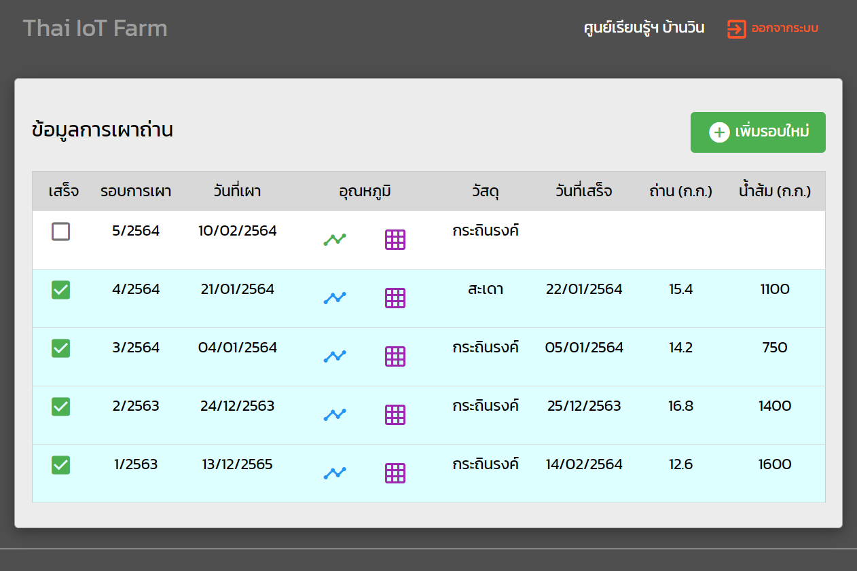Click charcoal weight 12.6

[680, 464]
